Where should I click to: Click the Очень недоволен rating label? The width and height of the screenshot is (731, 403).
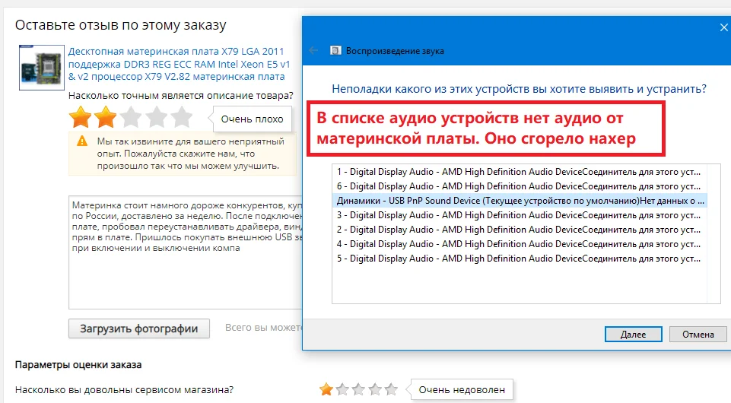point(462,389)
